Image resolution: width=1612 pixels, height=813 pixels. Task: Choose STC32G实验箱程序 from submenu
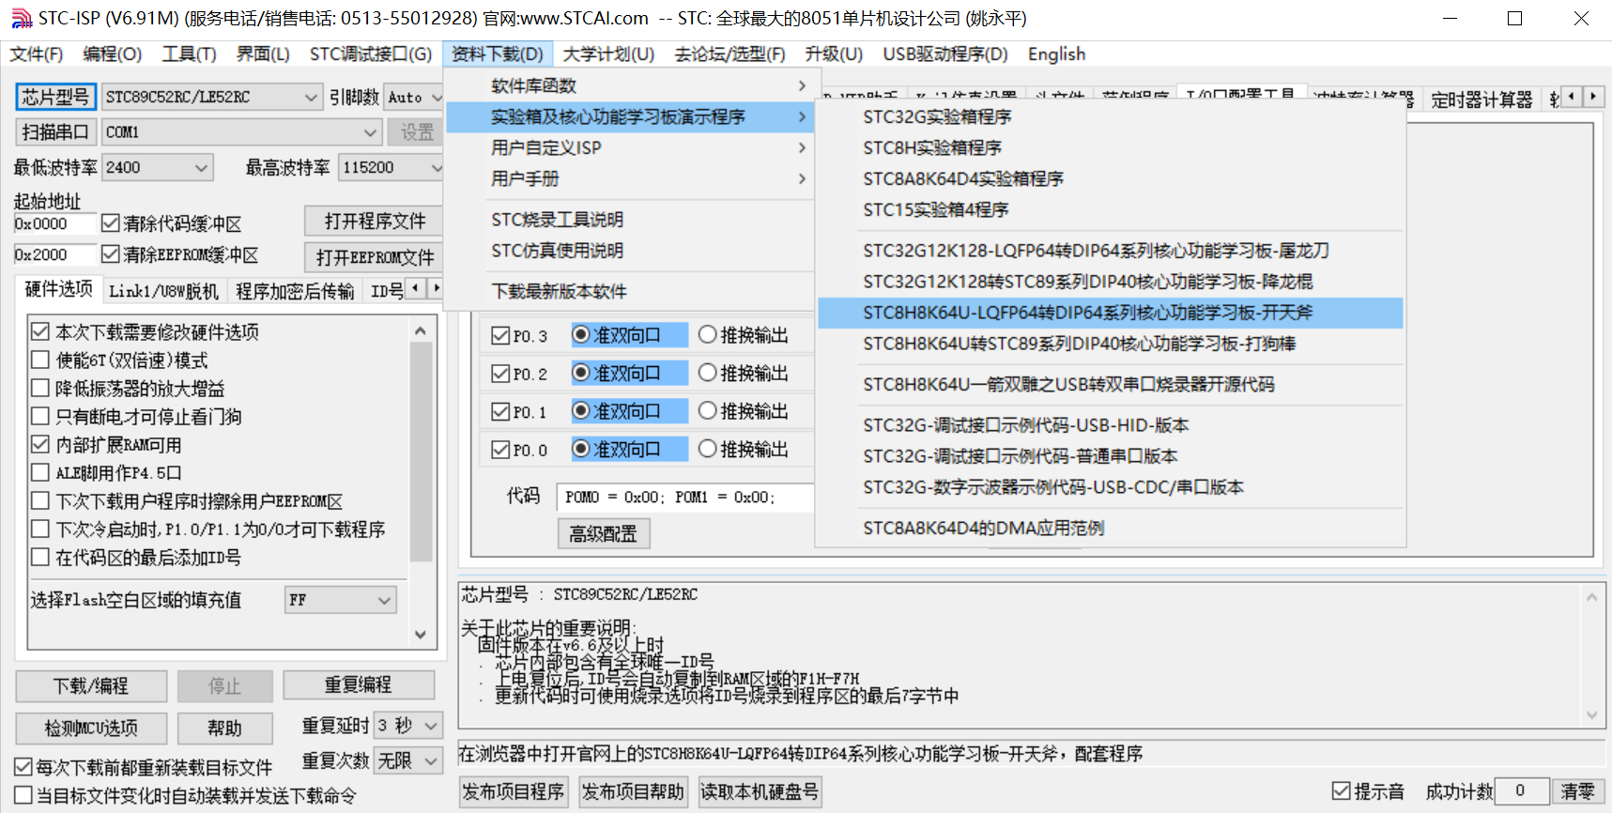1111,117
